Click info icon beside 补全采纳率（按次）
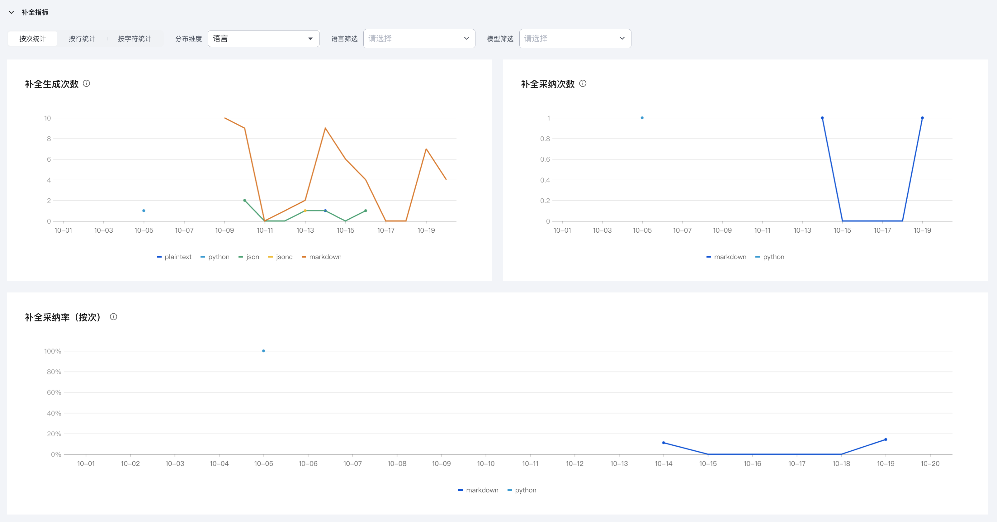Screen dimensions: 997x522 coord(113,316)
